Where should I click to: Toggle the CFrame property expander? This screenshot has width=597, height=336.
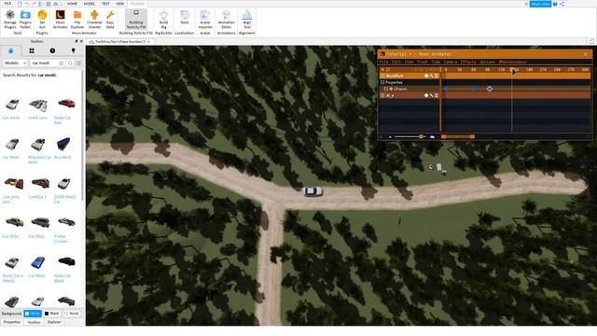coord(385,89)
